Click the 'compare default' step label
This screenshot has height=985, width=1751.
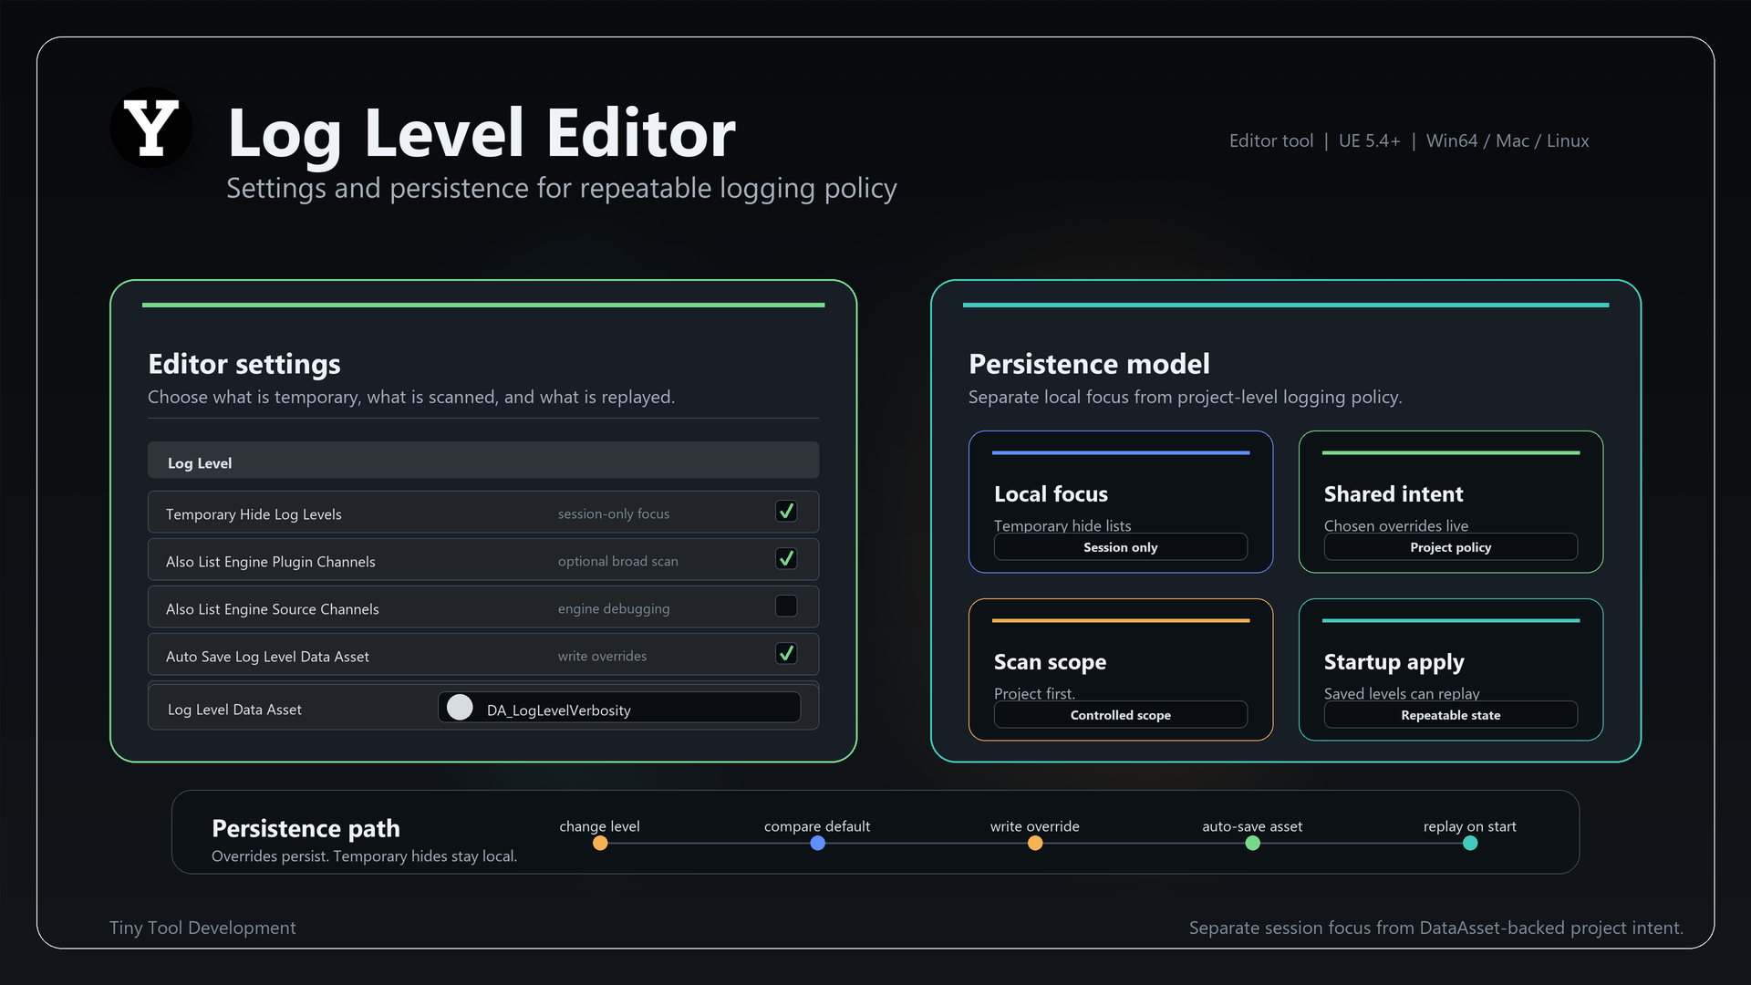(817, 826)
